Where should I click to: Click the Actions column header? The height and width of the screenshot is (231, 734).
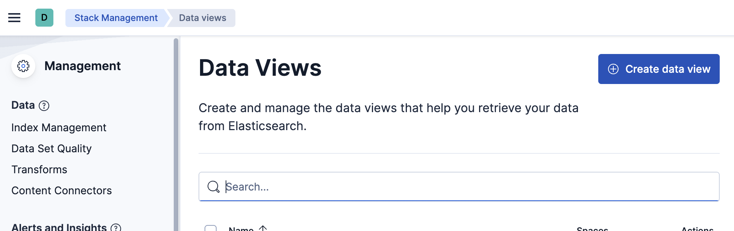(x=697, y=229)
